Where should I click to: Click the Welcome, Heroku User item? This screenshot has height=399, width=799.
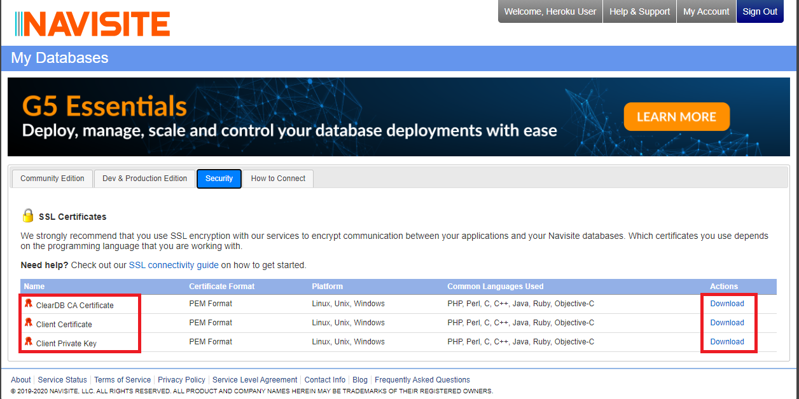[x=550, y=11]
